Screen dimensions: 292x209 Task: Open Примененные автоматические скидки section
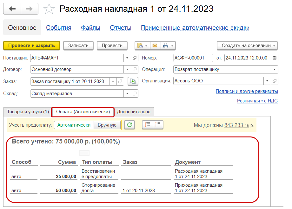point(195,28)
